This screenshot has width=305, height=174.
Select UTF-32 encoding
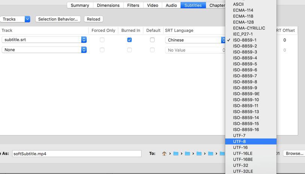pos(251,165)
